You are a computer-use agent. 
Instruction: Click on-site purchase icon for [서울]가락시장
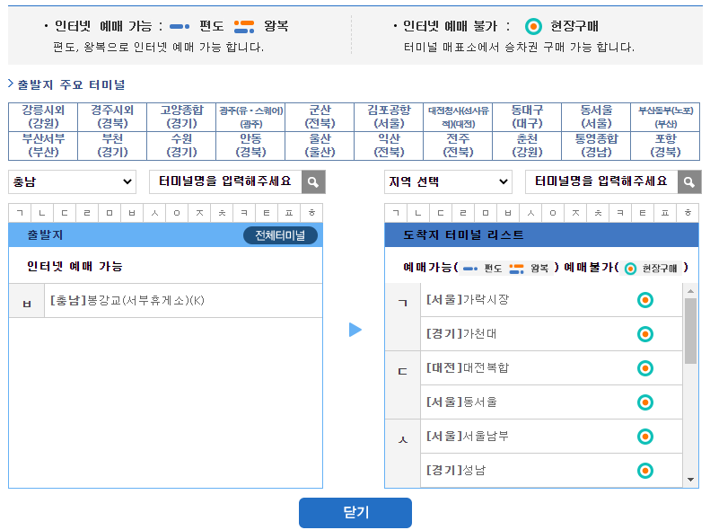tap(644, 300)
